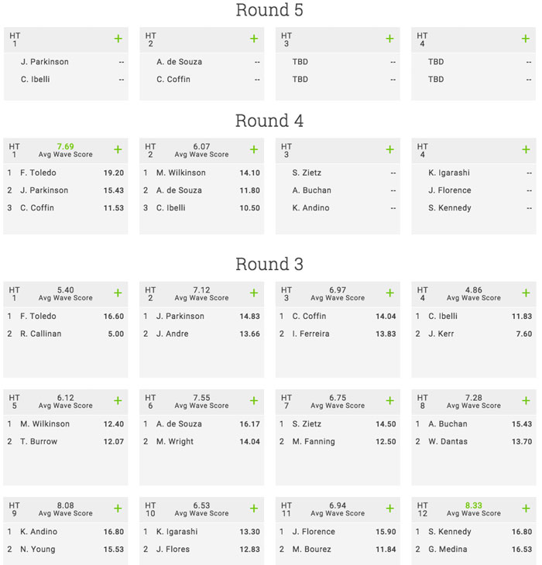
Task: Click A. de Souza in Round 3 Heat 6
Action: coord(179,424)
